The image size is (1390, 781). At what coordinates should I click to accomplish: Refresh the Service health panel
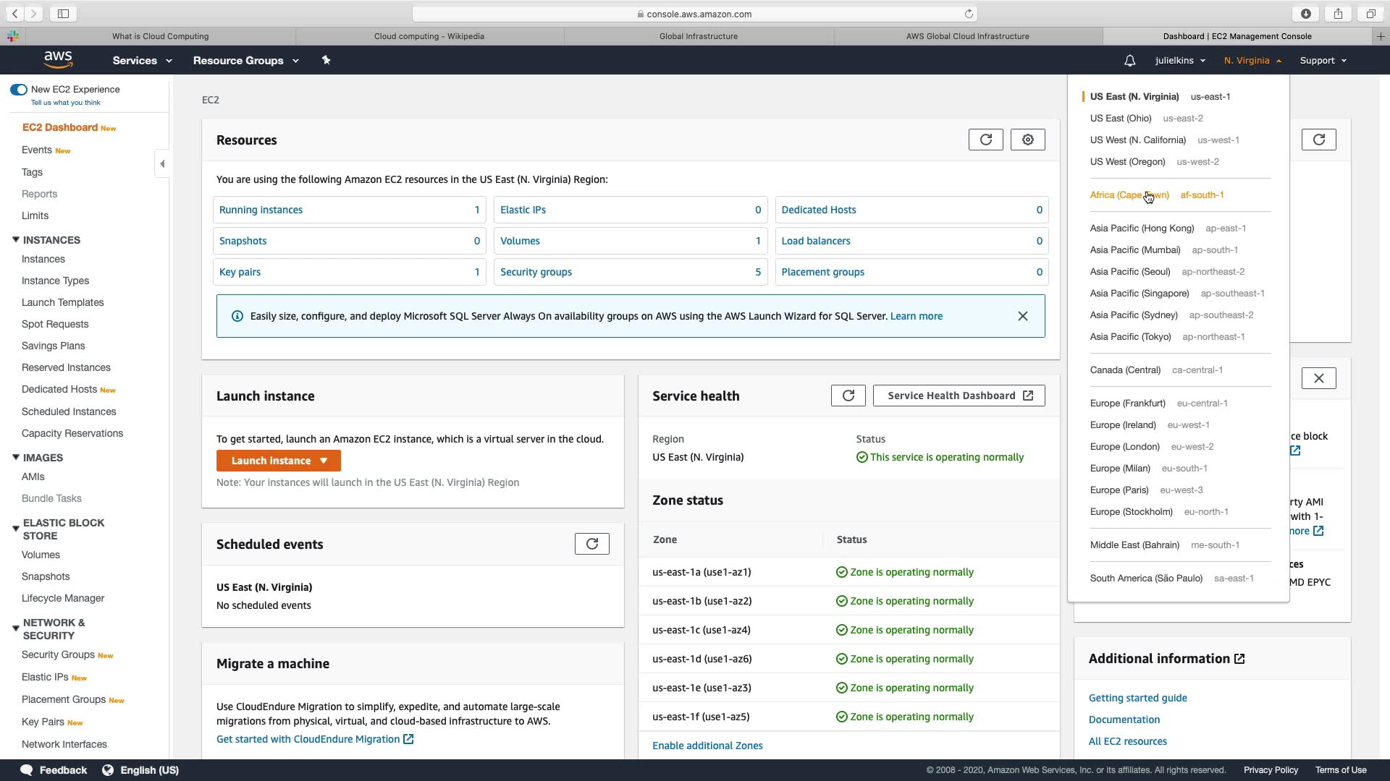[848, 396]
